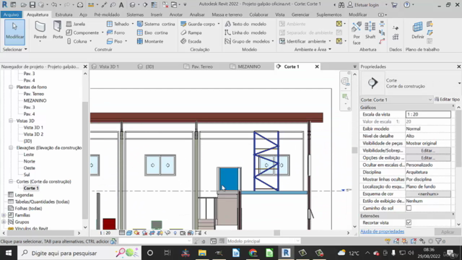The height and width of the screenshot is (260, 462).
Task: Click Definir work plane tool
Action: point(417,30)
